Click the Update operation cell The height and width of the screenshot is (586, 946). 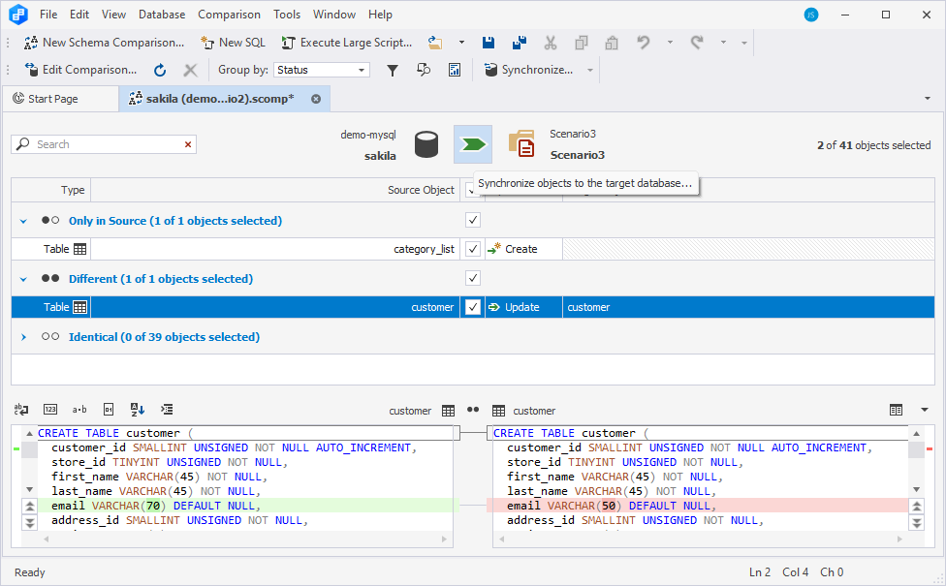[x=523, y=307]
